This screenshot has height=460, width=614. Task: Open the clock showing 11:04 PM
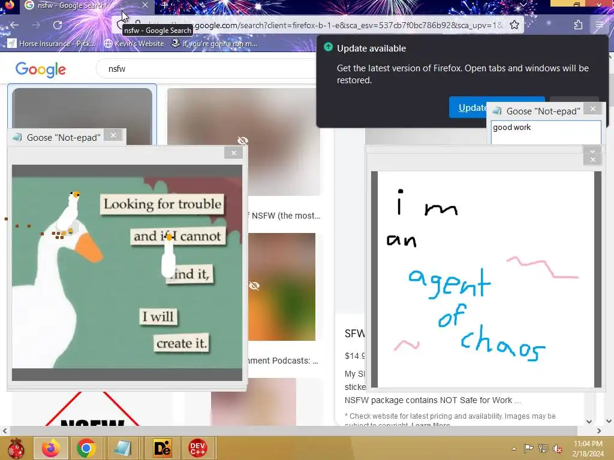(588, 449)
